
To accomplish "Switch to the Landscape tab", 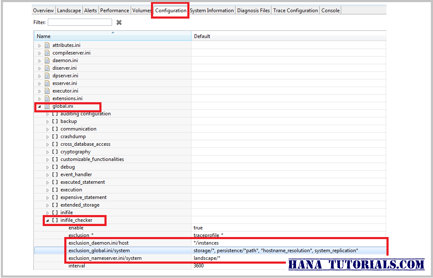I will tap(69, 10).
